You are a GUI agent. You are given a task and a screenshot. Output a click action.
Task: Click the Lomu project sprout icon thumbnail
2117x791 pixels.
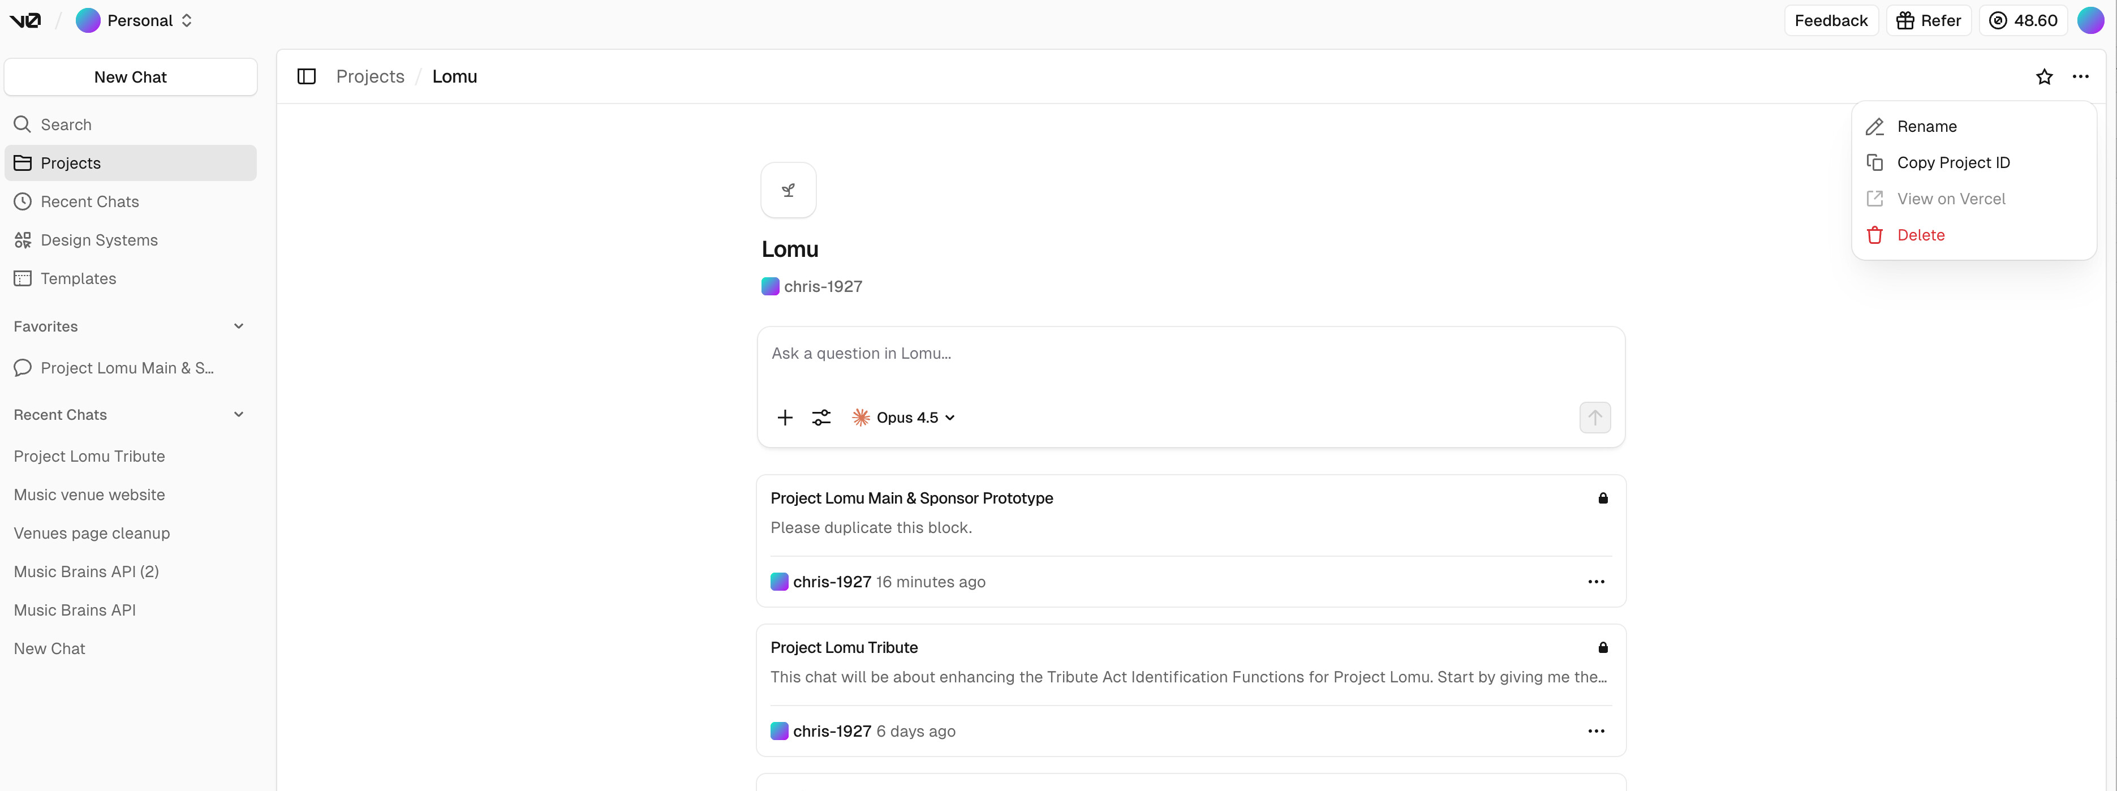coord(788,190)
